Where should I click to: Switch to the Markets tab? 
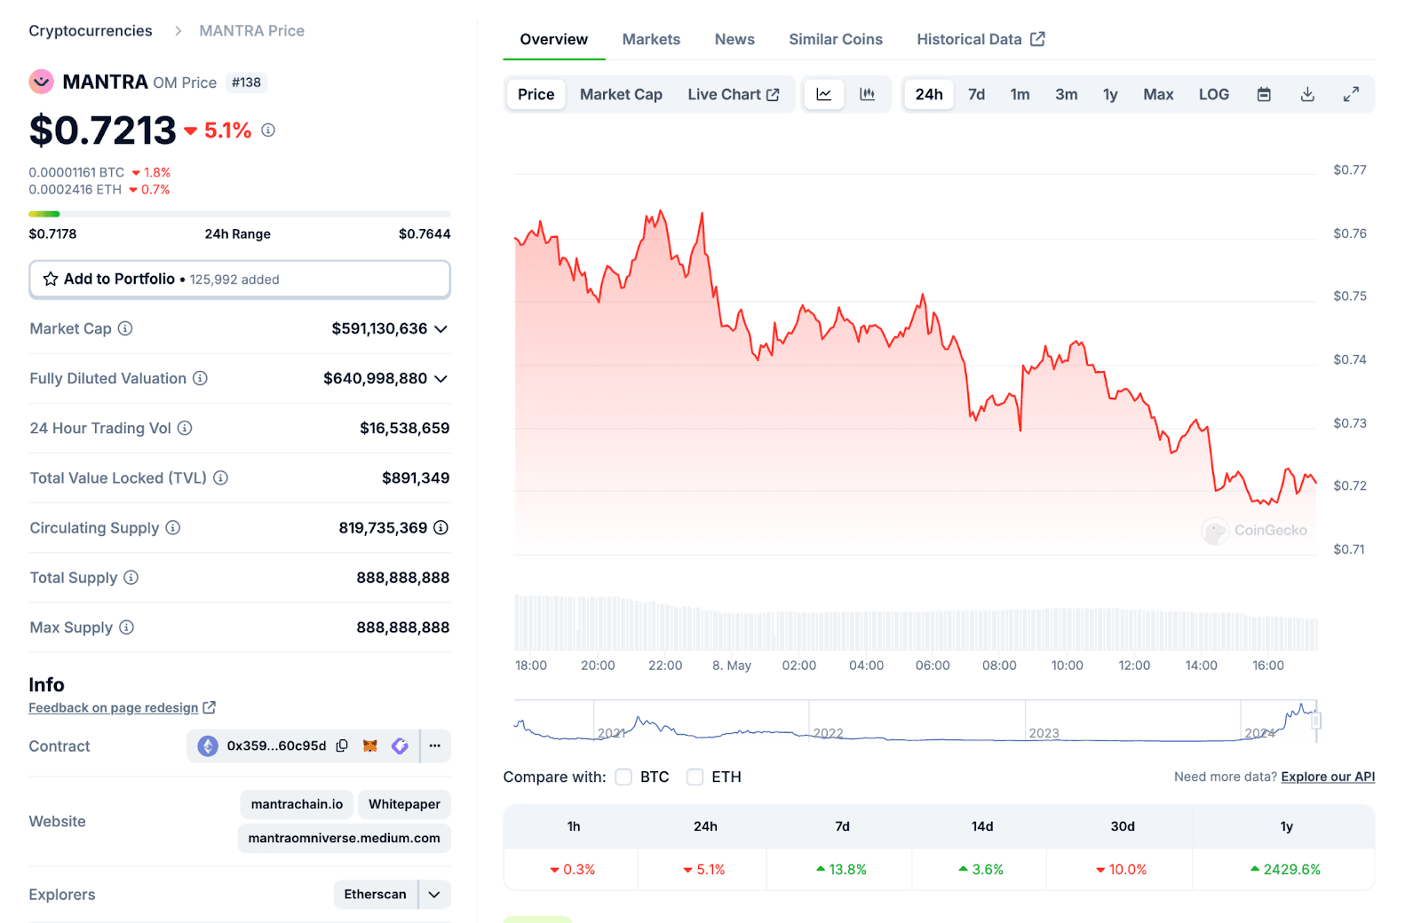tap(651, 39)
